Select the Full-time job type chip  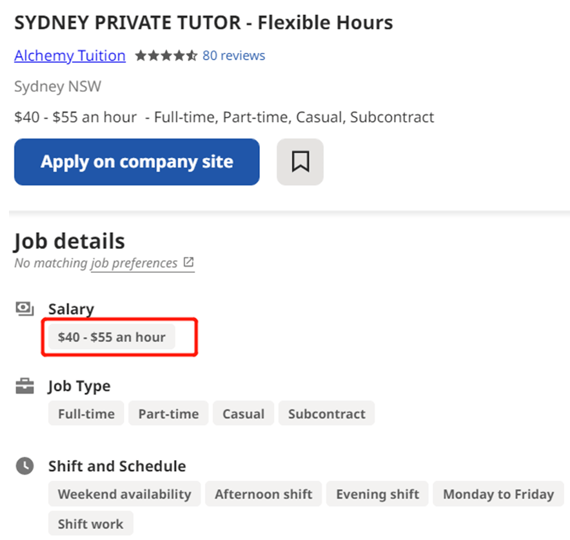point(86,414)
